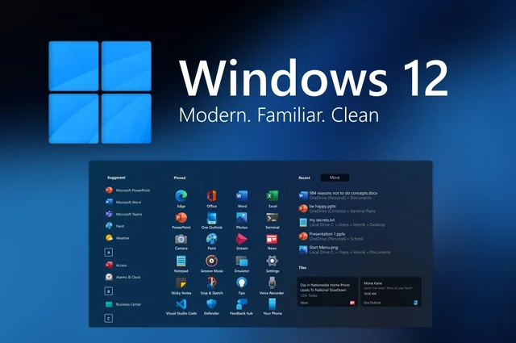Open Access in the app list
Image resolution: width=516 pixels, height=343 pixels.
116,265
